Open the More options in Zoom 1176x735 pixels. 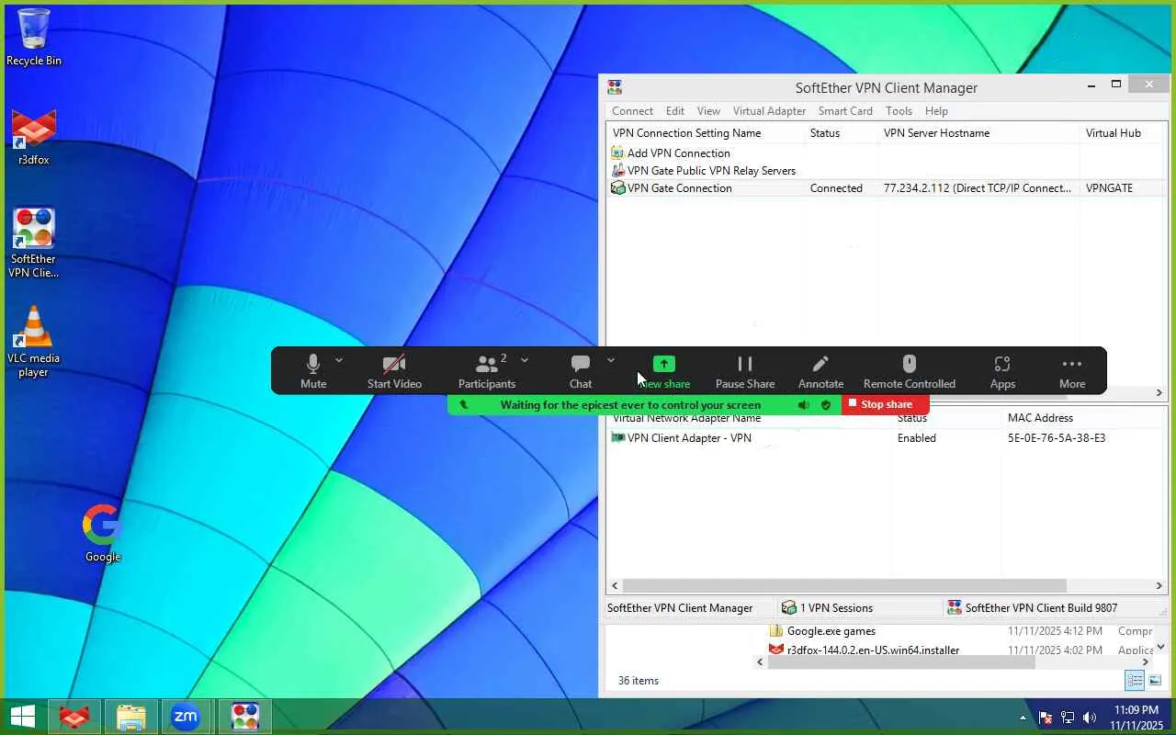pyautogui.click(x=1072, y=371)
